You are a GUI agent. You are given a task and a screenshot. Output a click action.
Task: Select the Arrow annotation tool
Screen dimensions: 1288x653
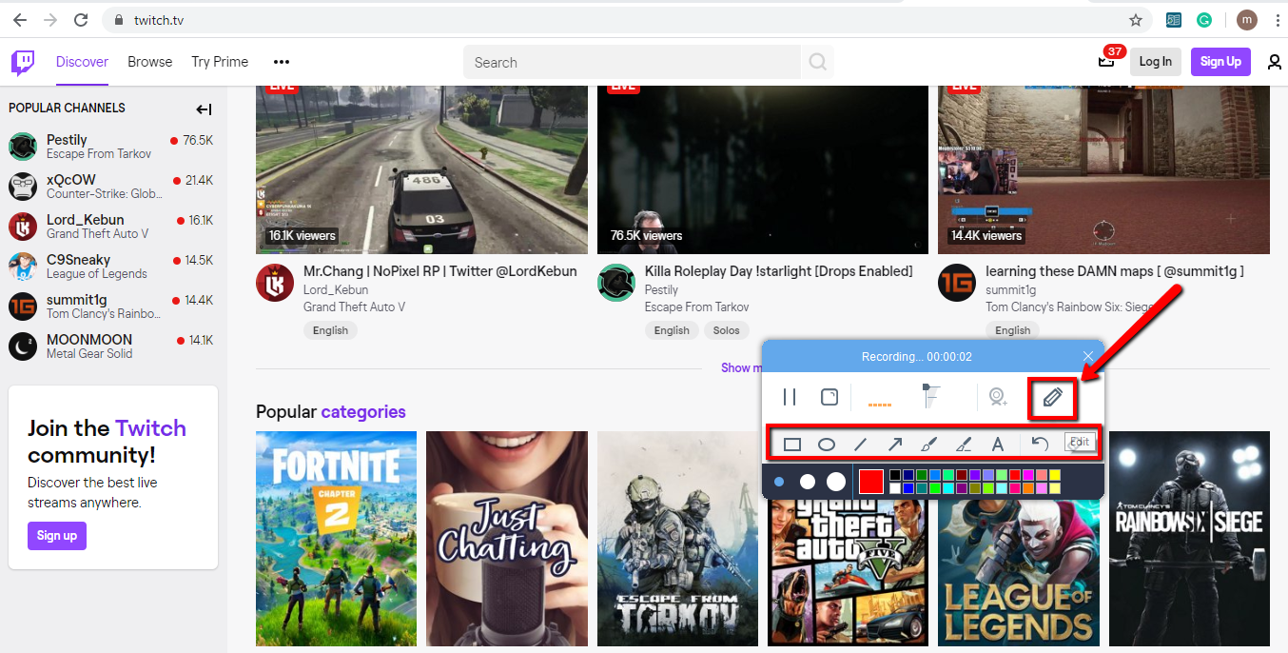[895, 444]
